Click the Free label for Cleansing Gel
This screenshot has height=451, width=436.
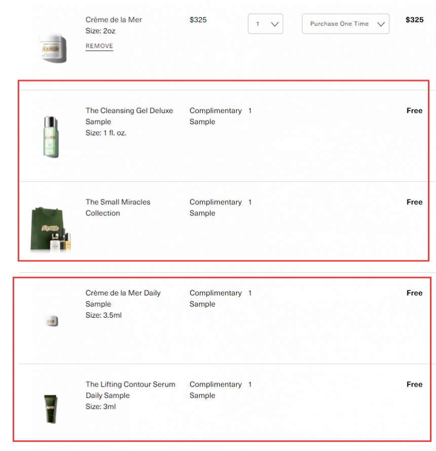[x=414, y=110]
